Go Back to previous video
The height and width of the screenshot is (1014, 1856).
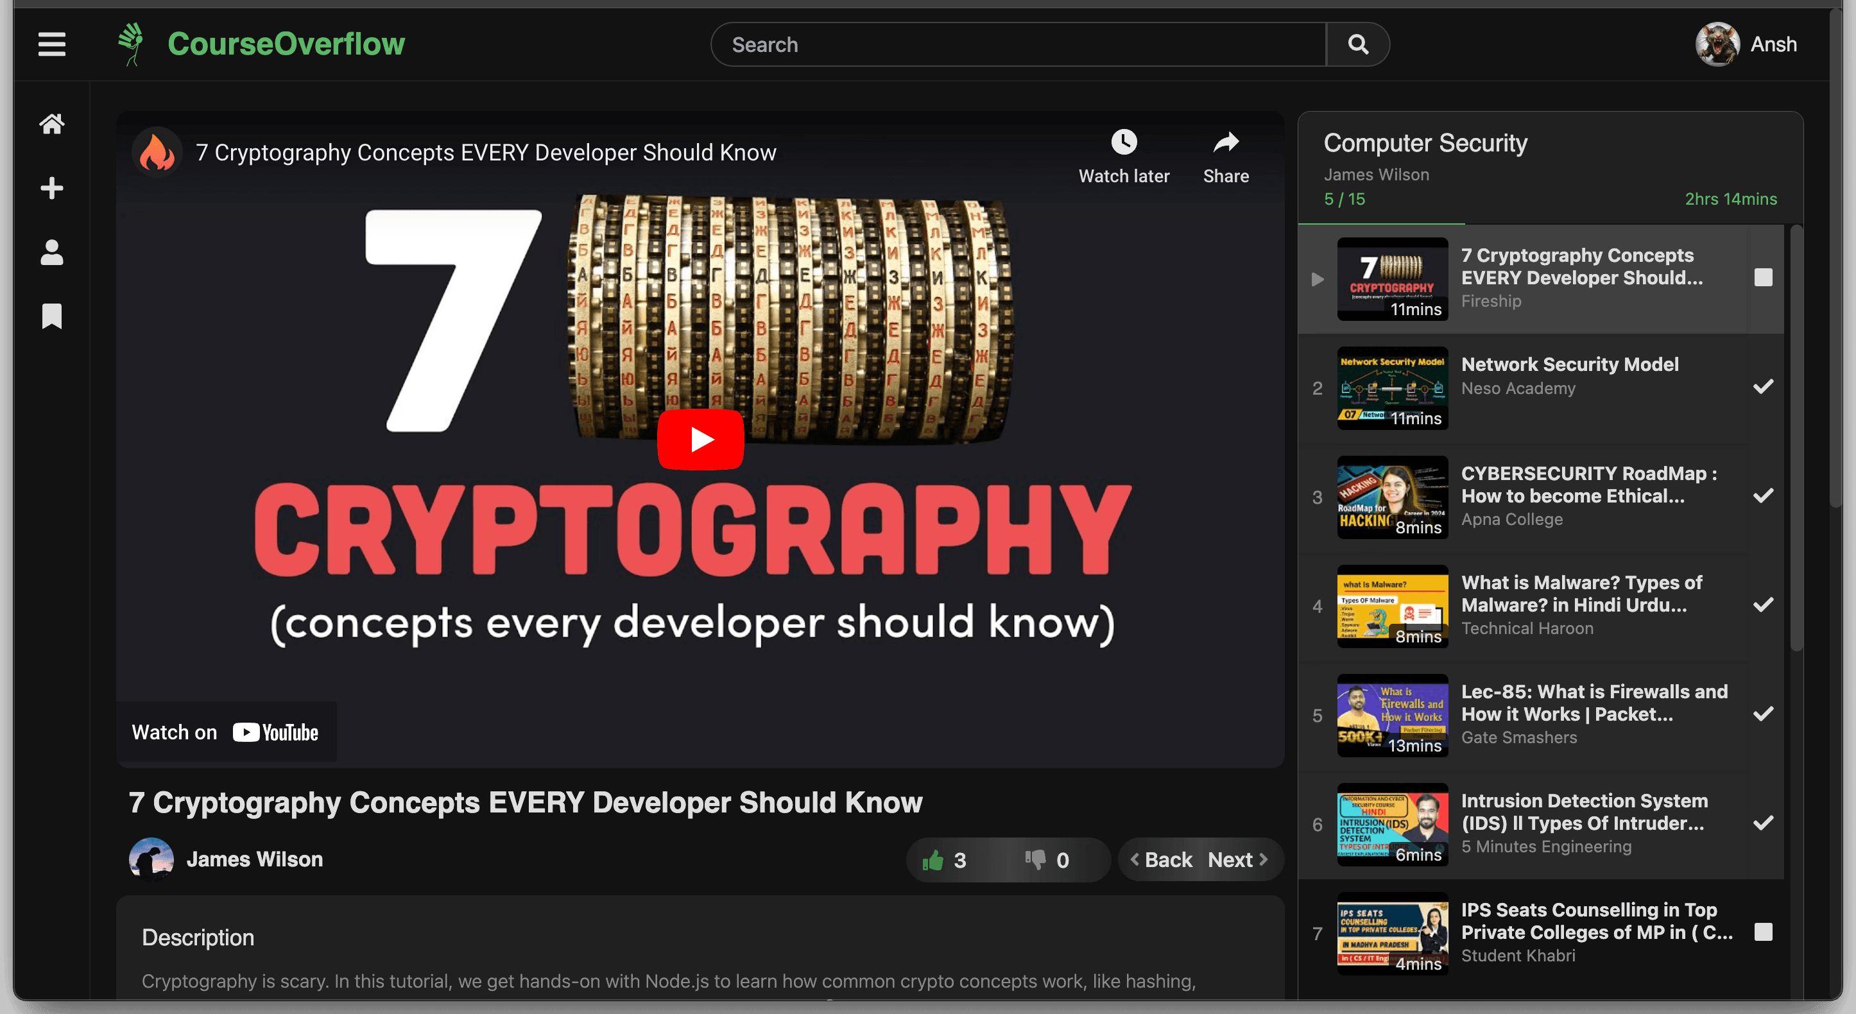[x=1162, y=860]
